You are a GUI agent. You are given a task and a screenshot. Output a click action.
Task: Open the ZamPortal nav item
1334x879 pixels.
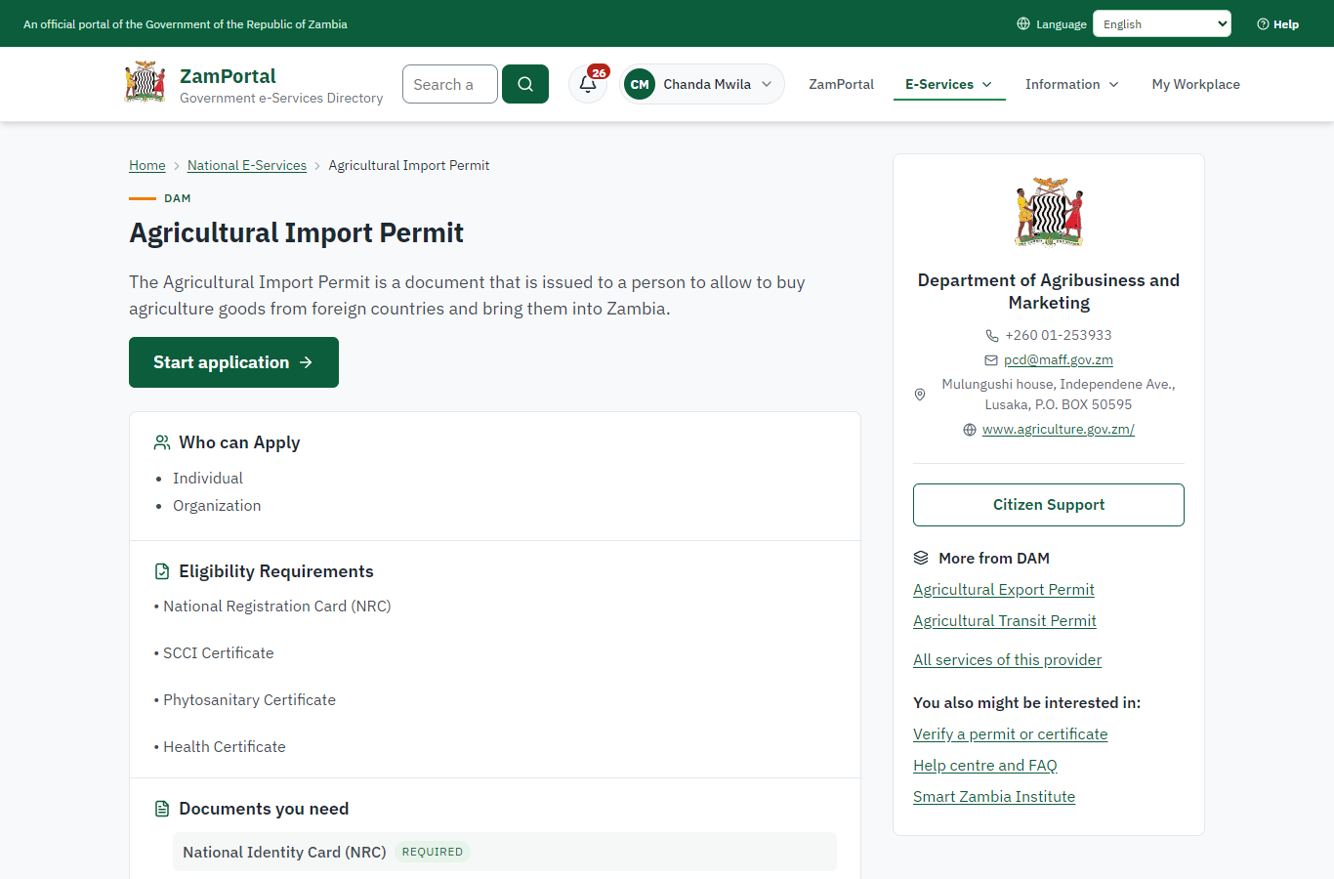[x=842, y=84]
